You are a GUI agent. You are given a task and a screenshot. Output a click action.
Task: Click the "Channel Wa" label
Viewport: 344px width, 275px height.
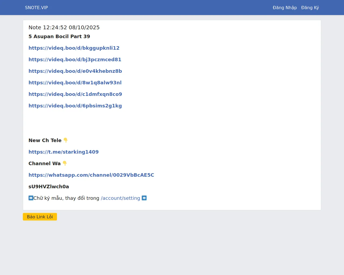(45, 164)
